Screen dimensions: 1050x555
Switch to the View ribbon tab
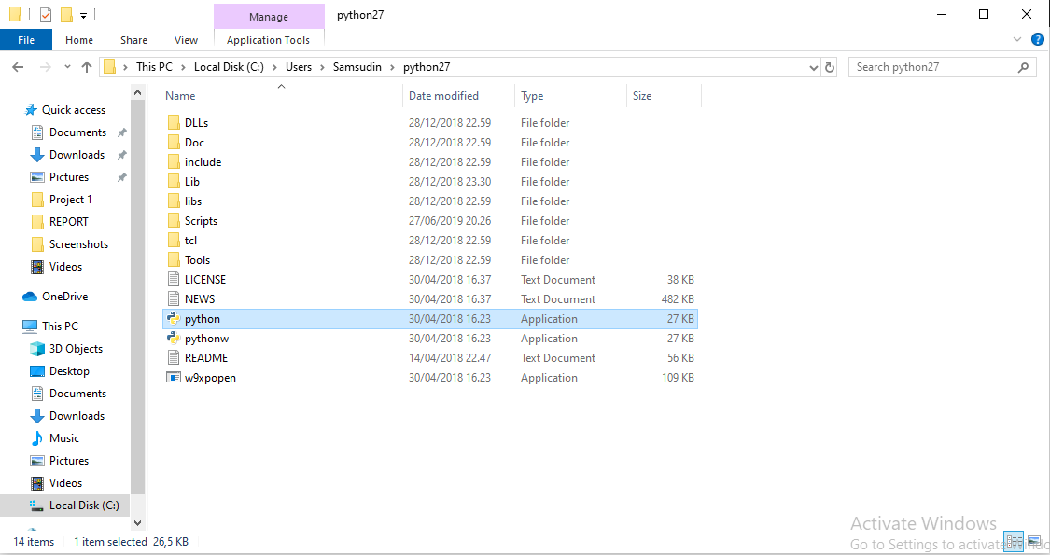[x=186, y=39]
